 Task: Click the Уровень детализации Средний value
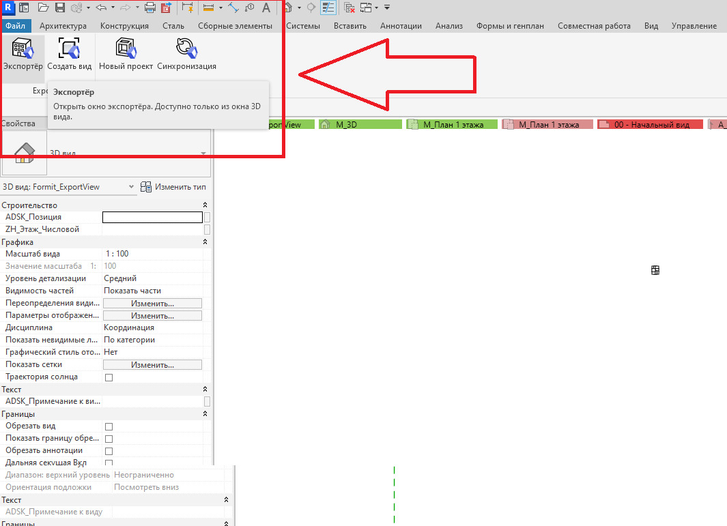point(152,278)
